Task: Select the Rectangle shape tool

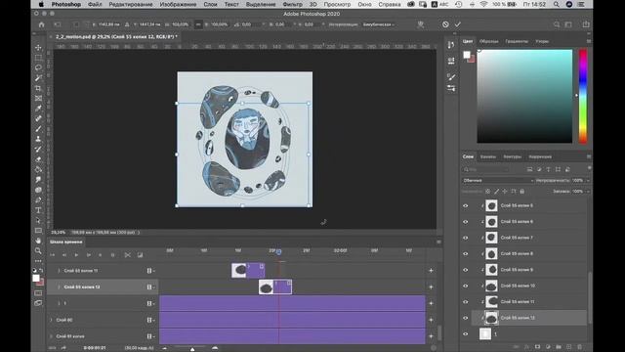Action: tap(38, 231)
